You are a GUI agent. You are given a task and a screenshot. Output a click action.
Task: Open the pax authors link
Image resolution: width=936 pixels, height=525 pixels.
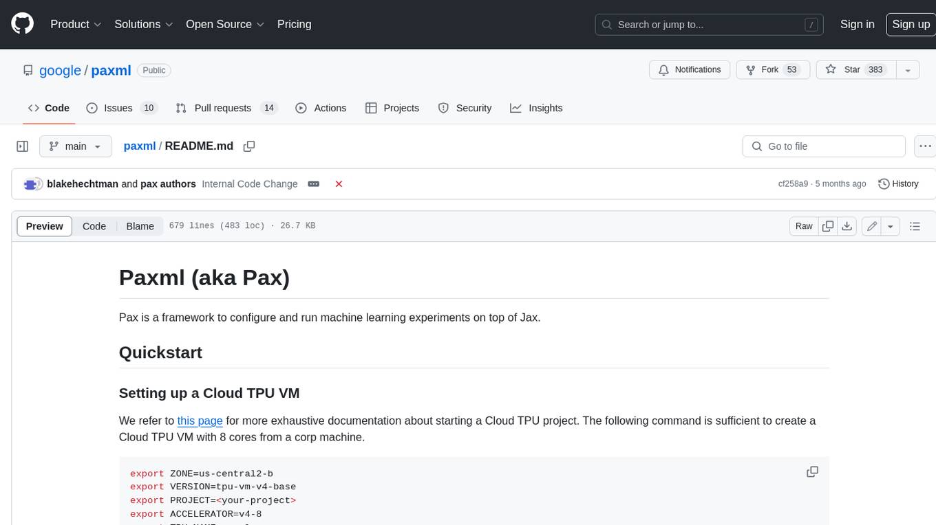coord(168,184)
